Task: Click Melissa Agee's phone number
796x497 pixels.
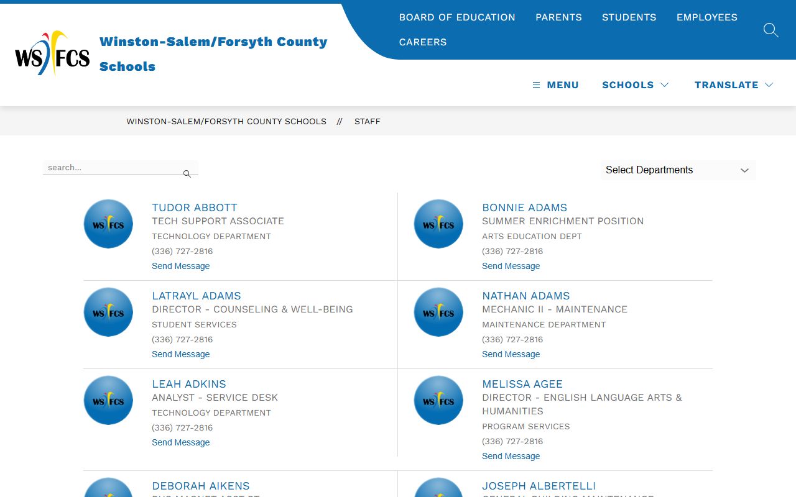Action: 512,442
